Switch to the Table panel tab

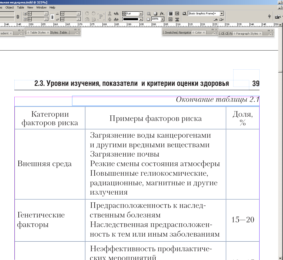(64, 32)
